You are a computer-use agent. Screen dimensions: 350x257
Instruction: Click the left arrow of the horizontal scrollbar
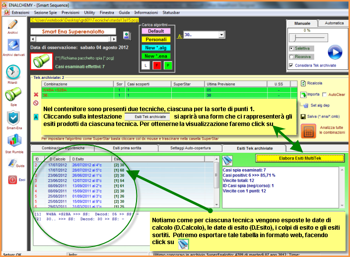(33, 39)
